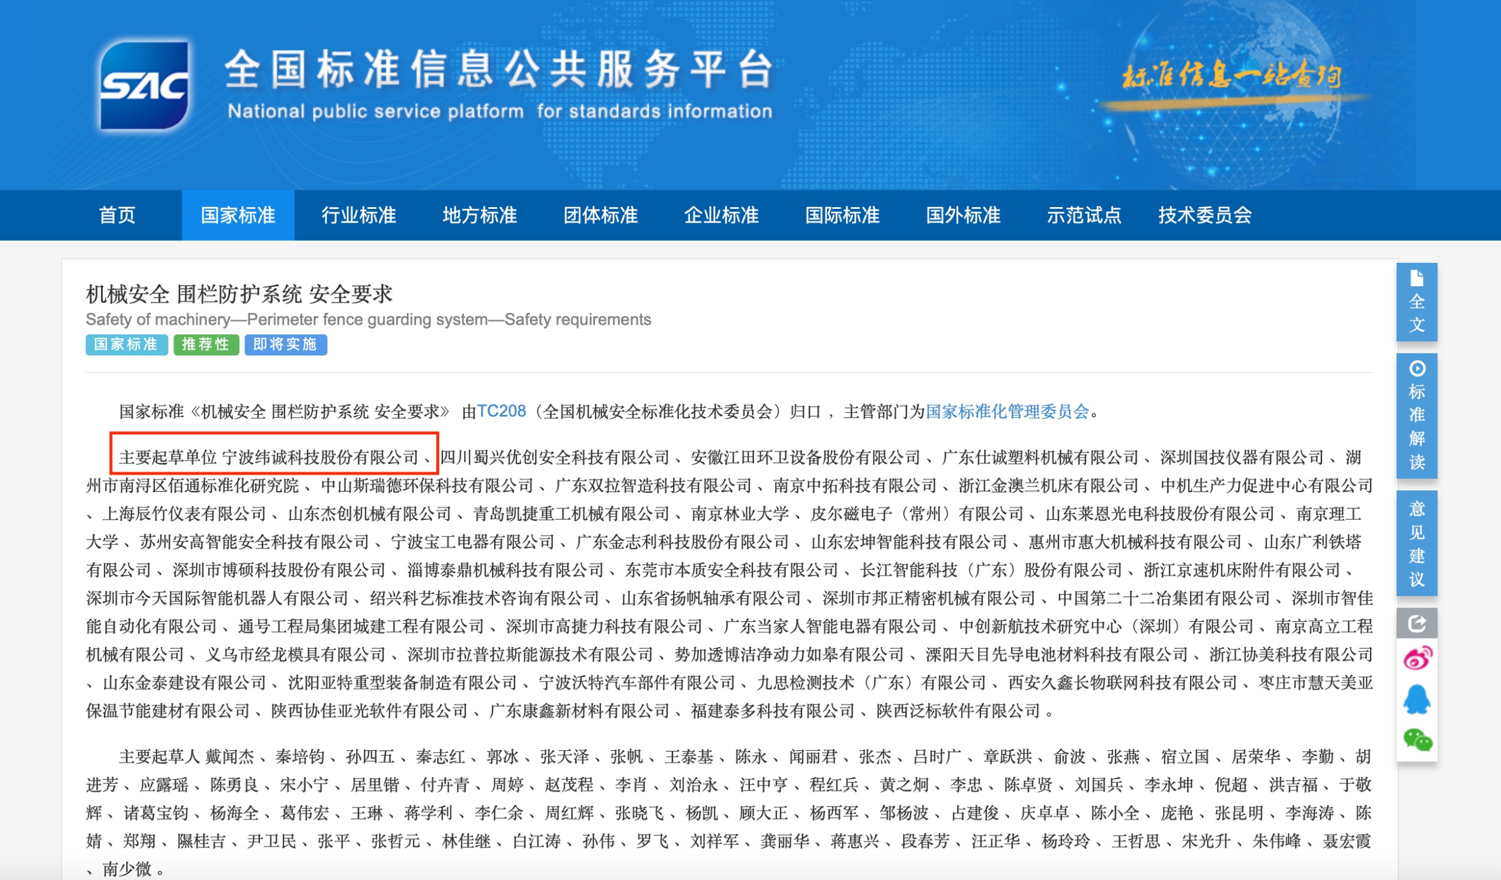Open 国家标准化管理委员会 link

(1007, 411)
